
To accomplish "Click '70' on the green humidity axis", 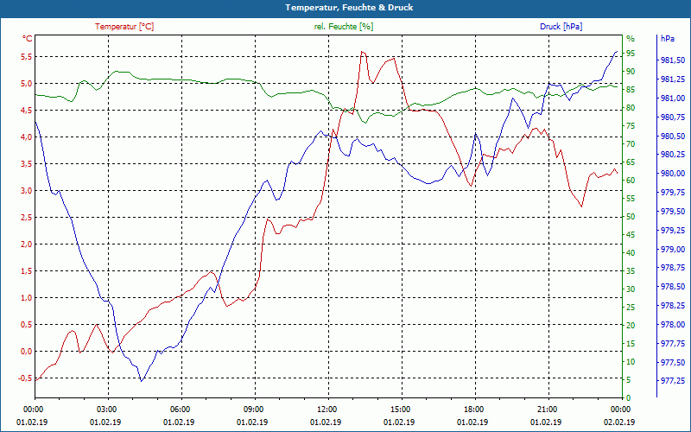I will [631, 144].
